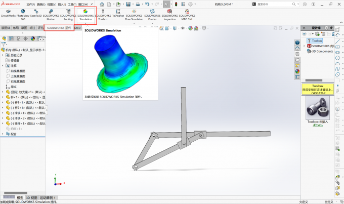Create a new document
The image size is (344, 204).
click(x=109, y=4)
